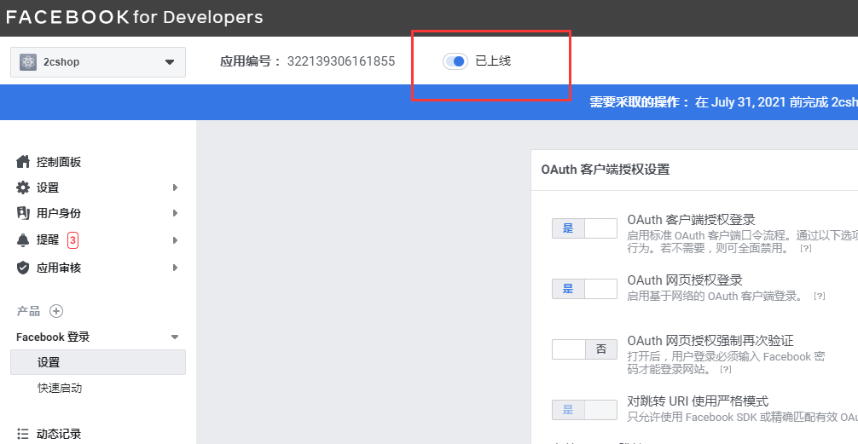858x444 pixels.
Task: Open help [?] for OAuth 网页授权登录
Action: (x=819, y=297)
